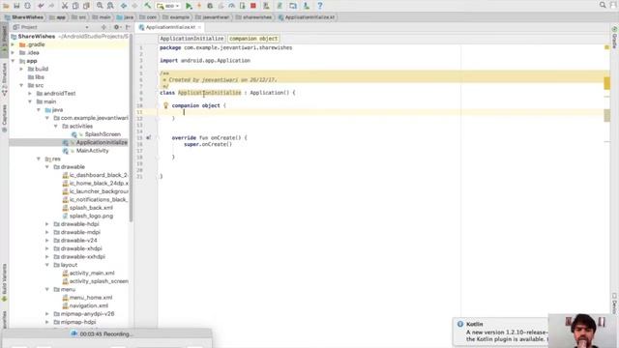Select navigation.xml in menu folder
The width and height of the screenshot is (619, 348).
tap(89, 305)
